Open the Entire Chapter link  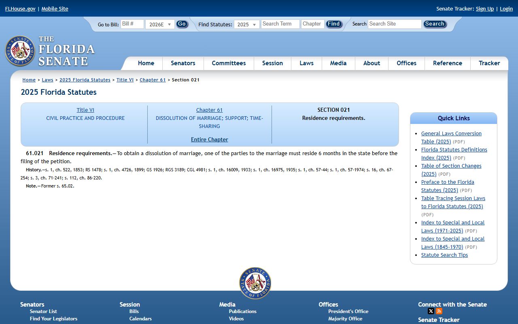pos(210,139)
